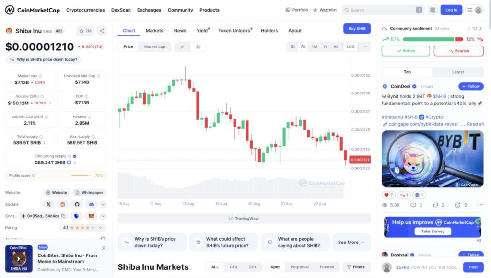Expand the Rating 4.1 dropdown
Screen dimensions: 491x278
[100, 228]
